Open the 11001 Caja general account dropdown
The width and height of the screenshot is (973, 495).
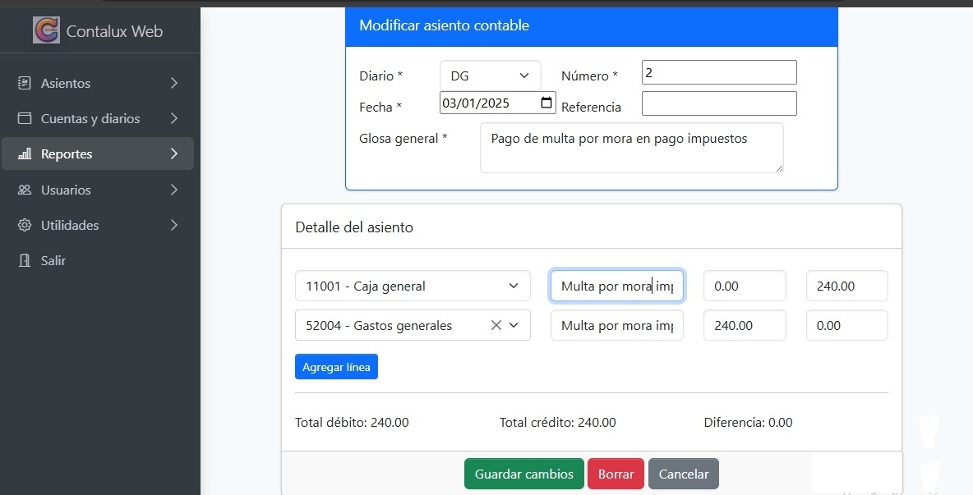[514, 286]
